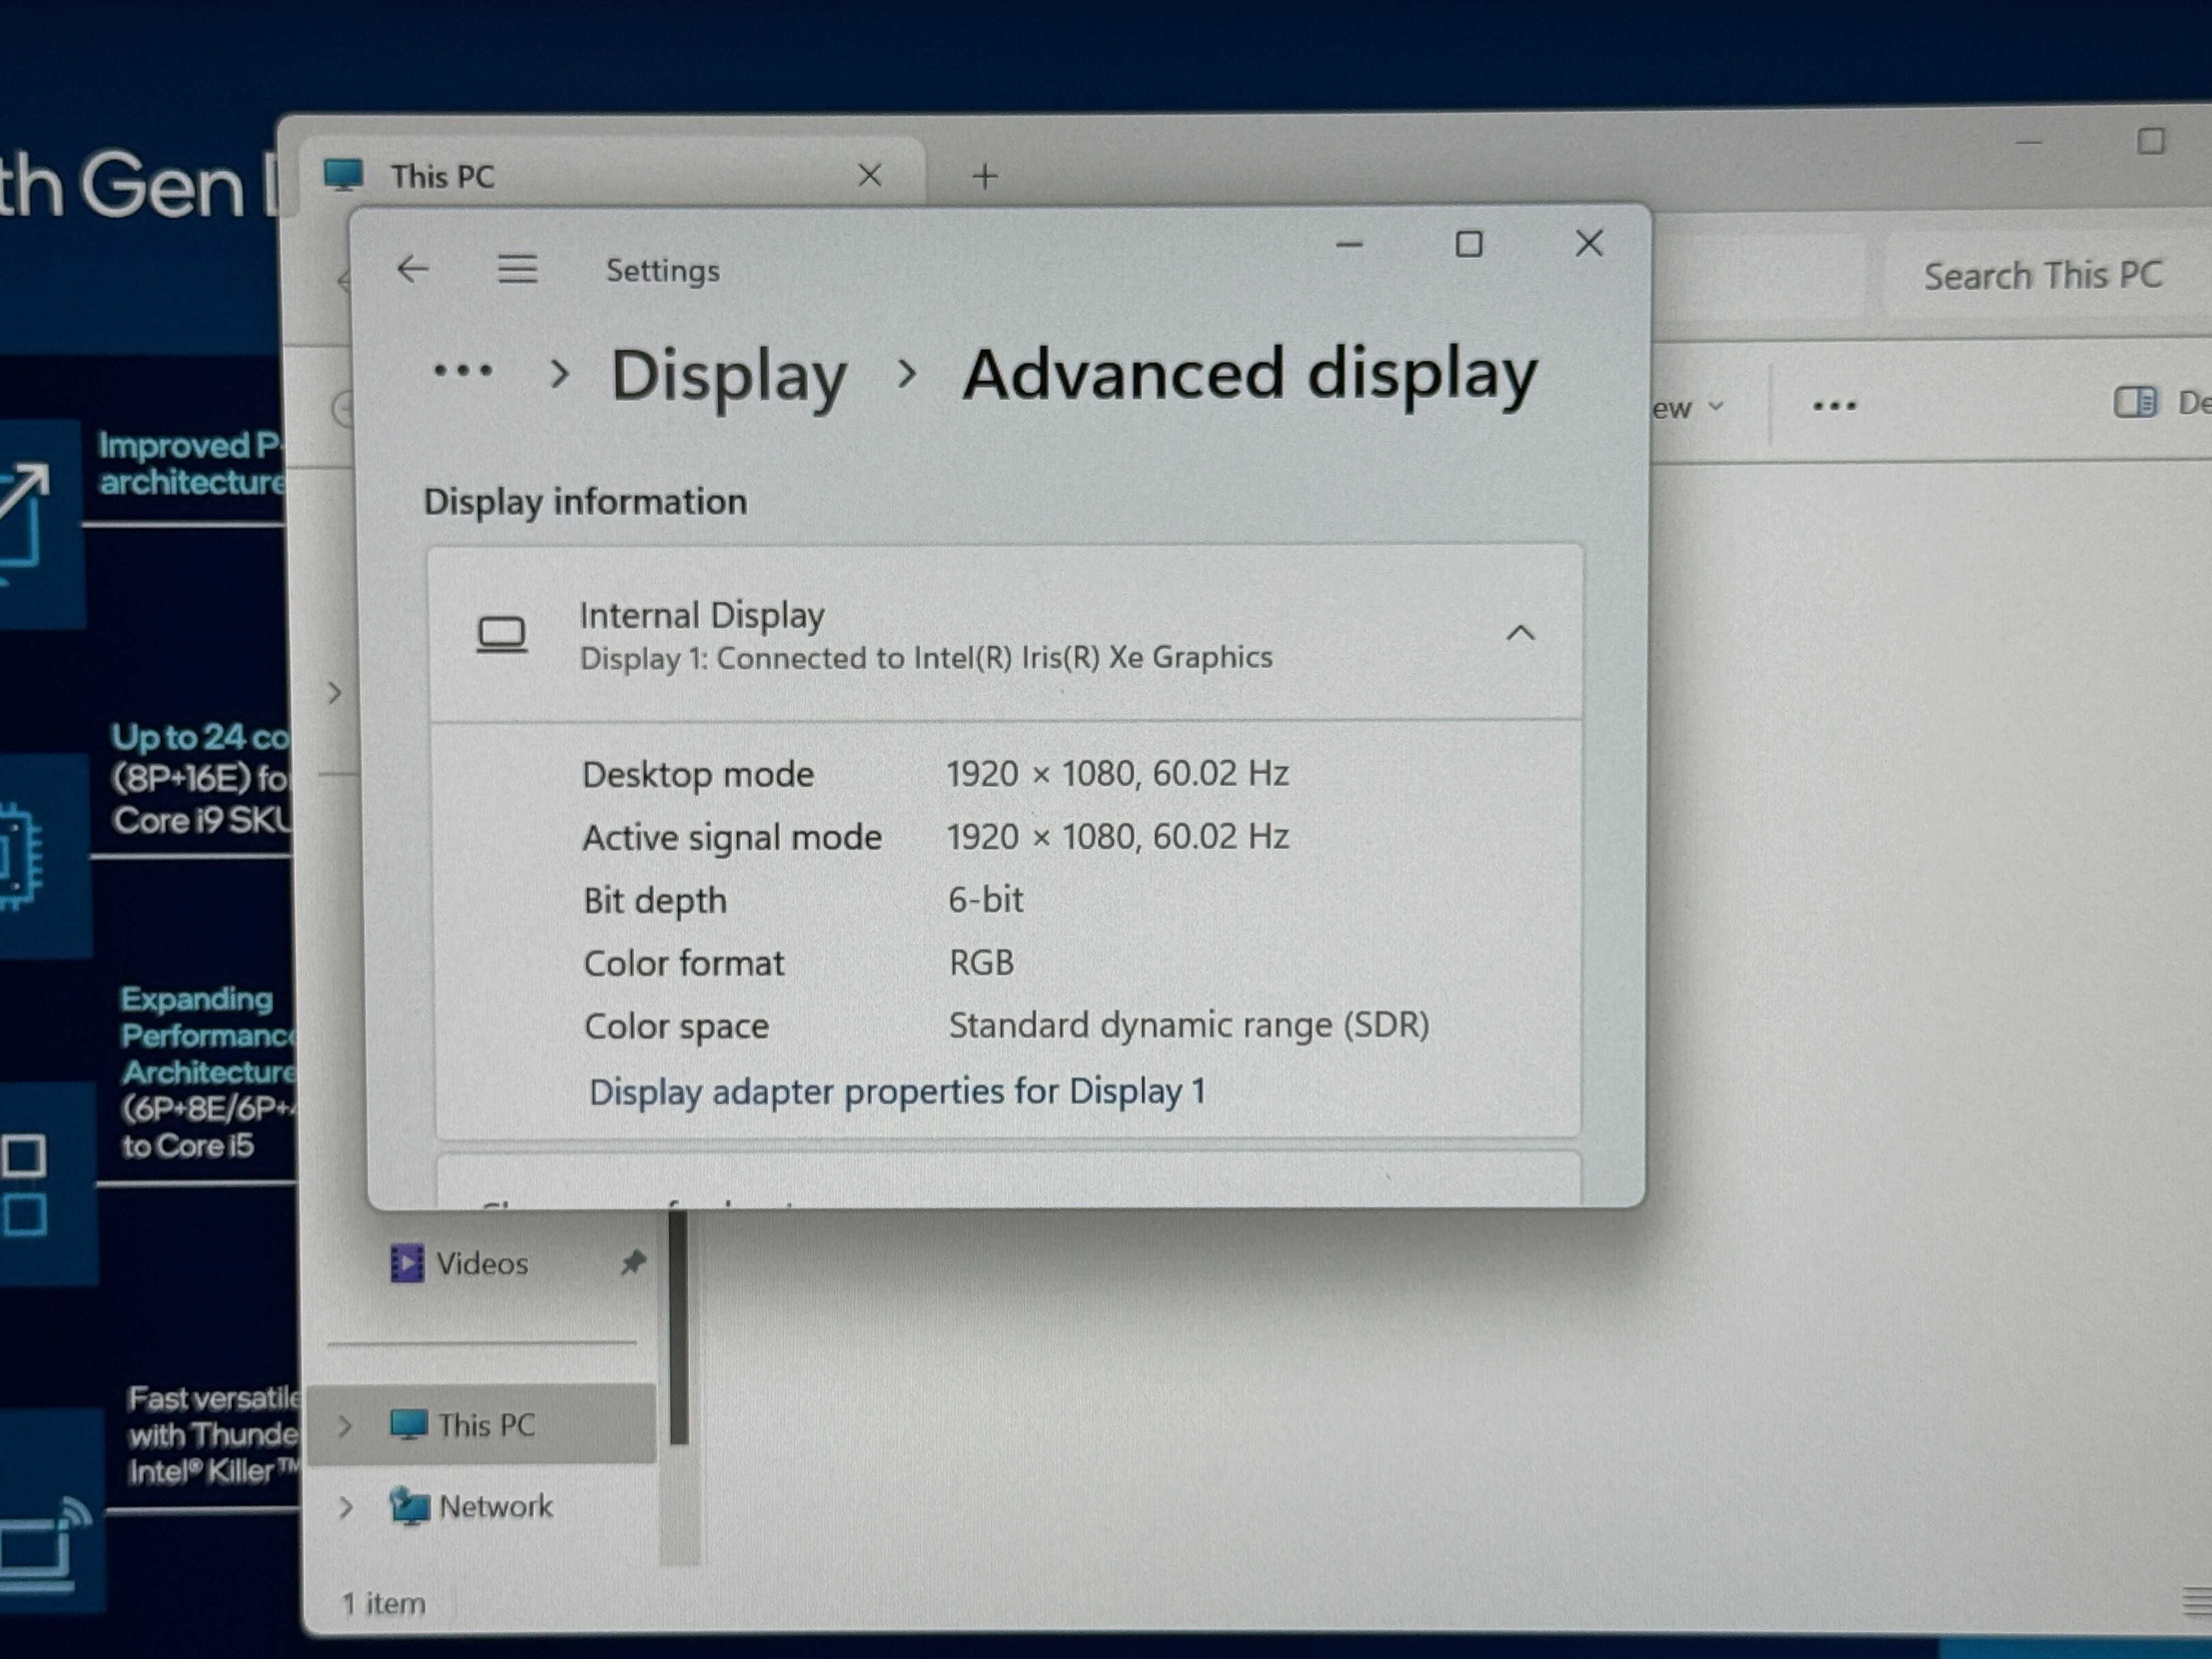Open Display adapter properties for Display 1
This screenshot has height=1659, width=2212.
tap(897, 1091)
